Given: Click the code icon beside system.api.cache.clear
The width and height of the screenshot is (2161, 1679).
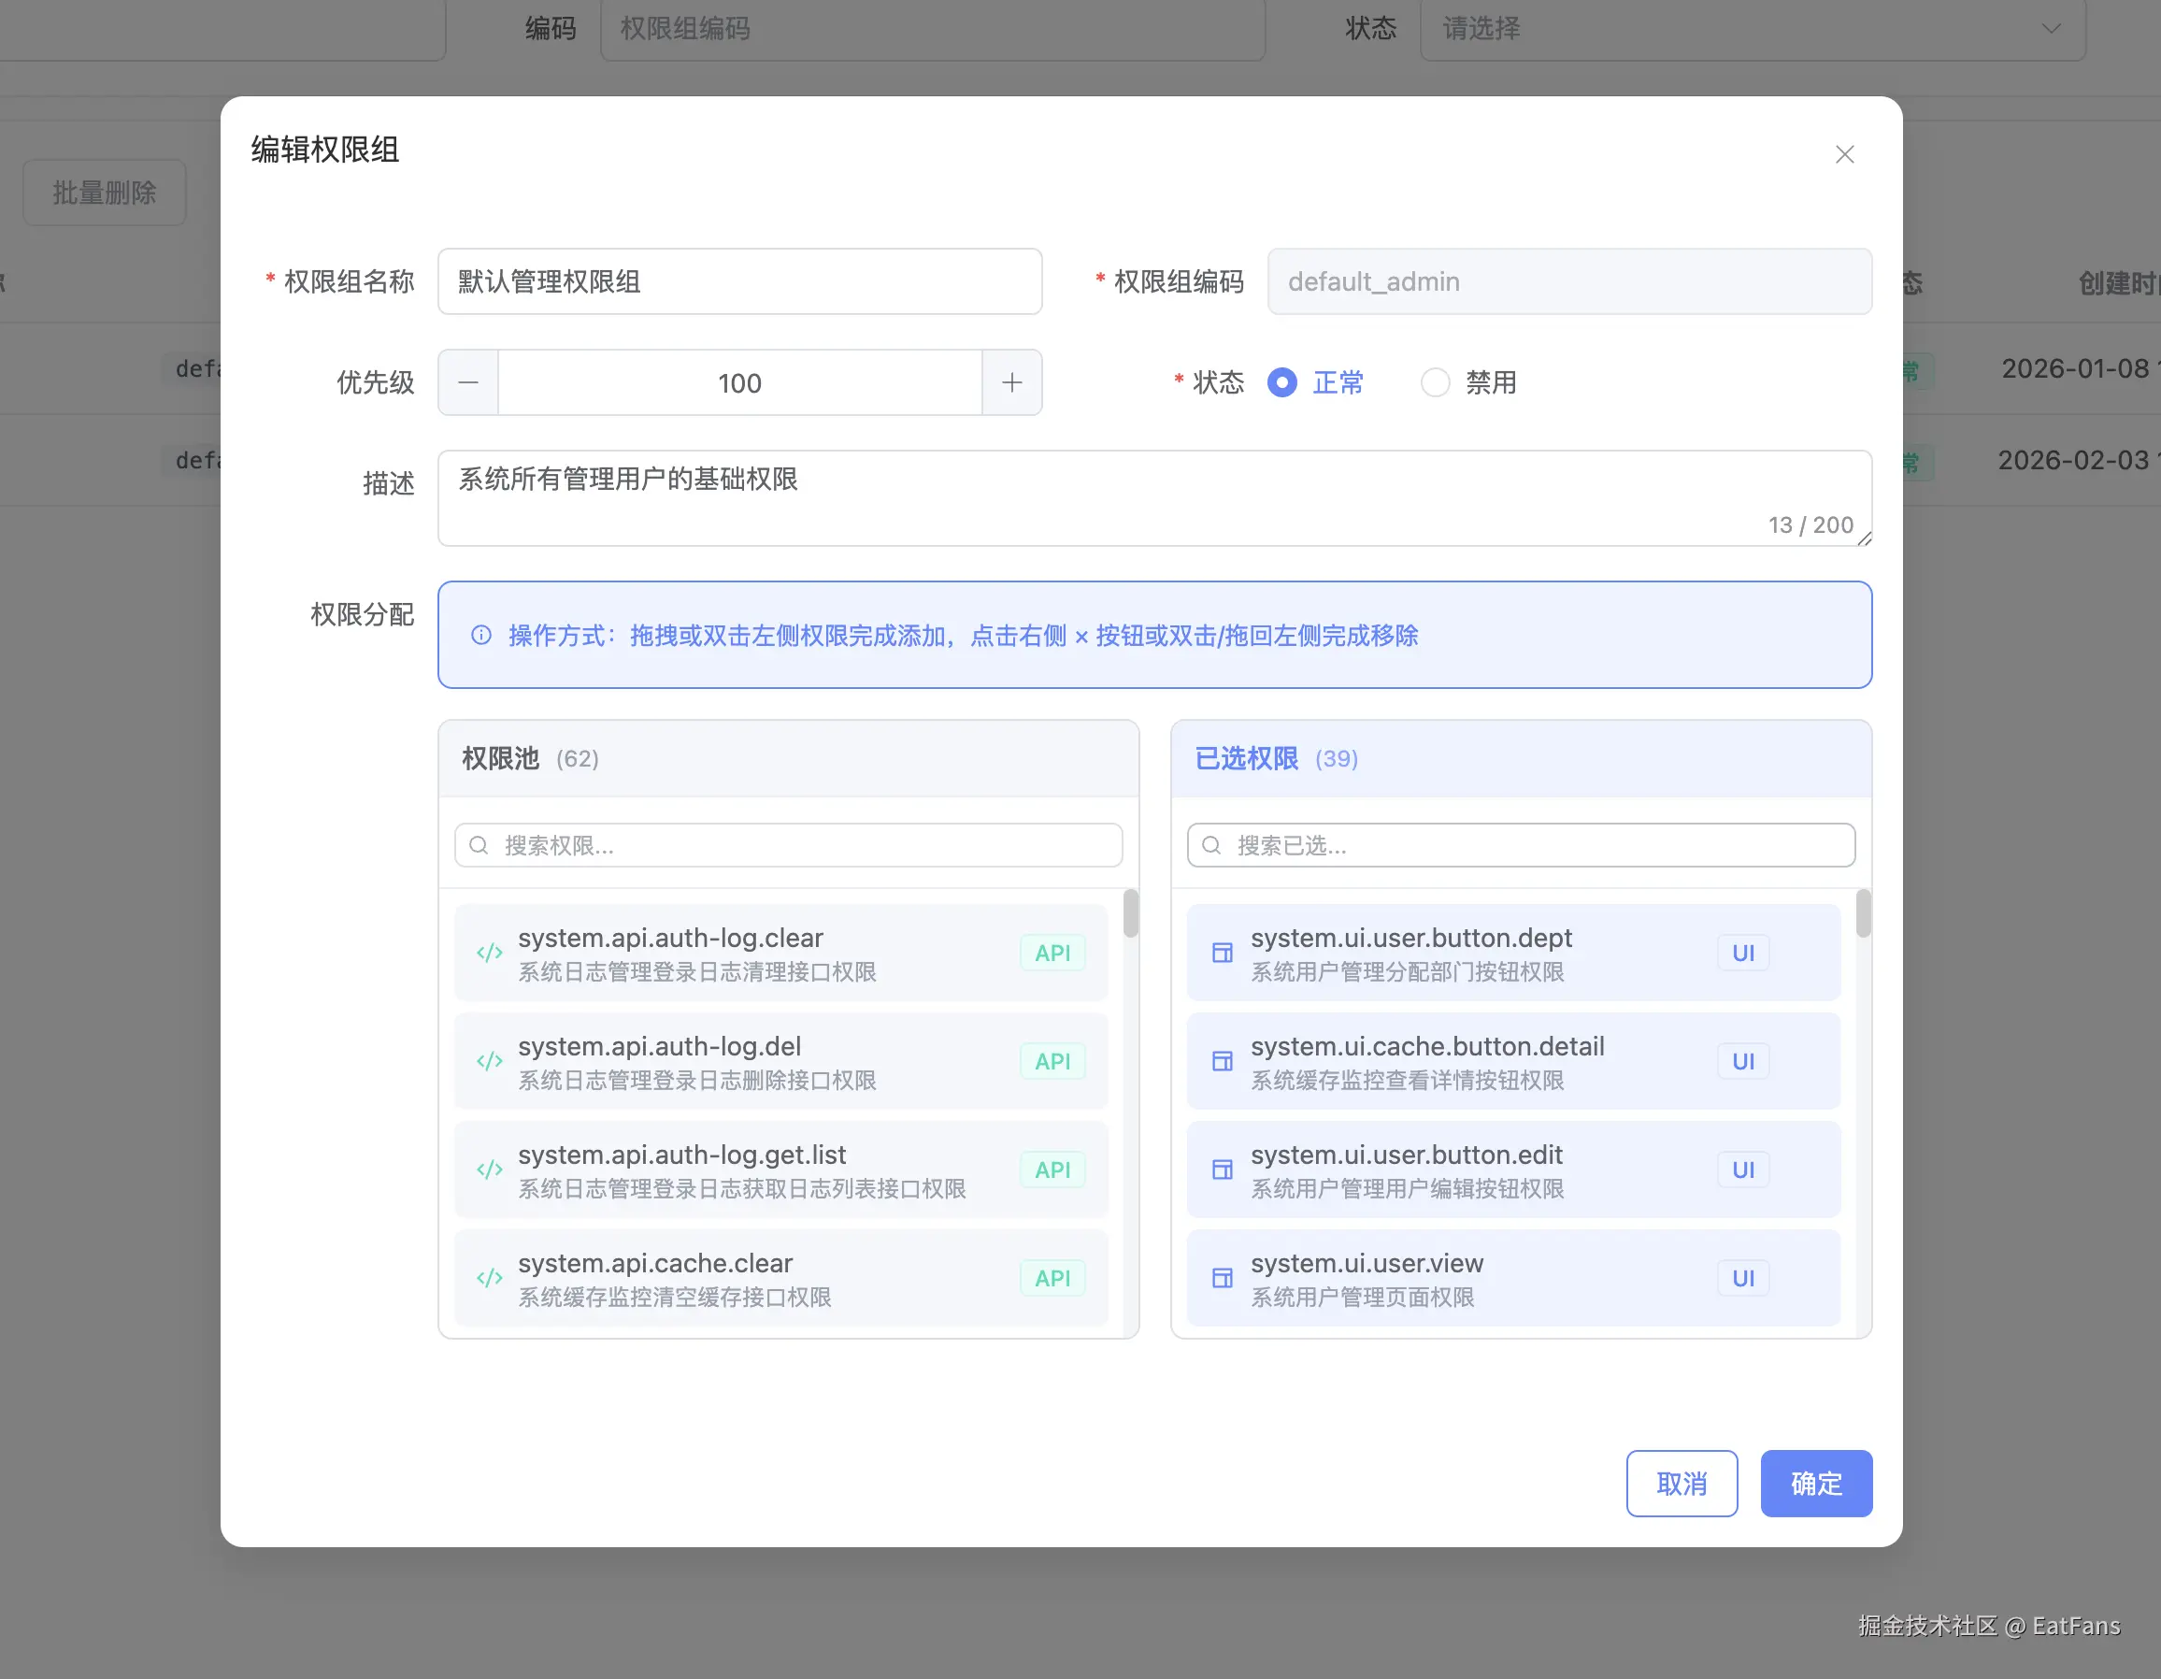Looking at the screenshot, I should point(489,1277).
